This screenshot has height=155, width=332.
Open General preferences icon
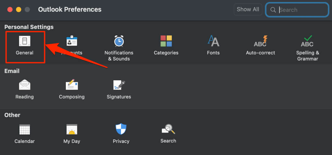point(25,41)
